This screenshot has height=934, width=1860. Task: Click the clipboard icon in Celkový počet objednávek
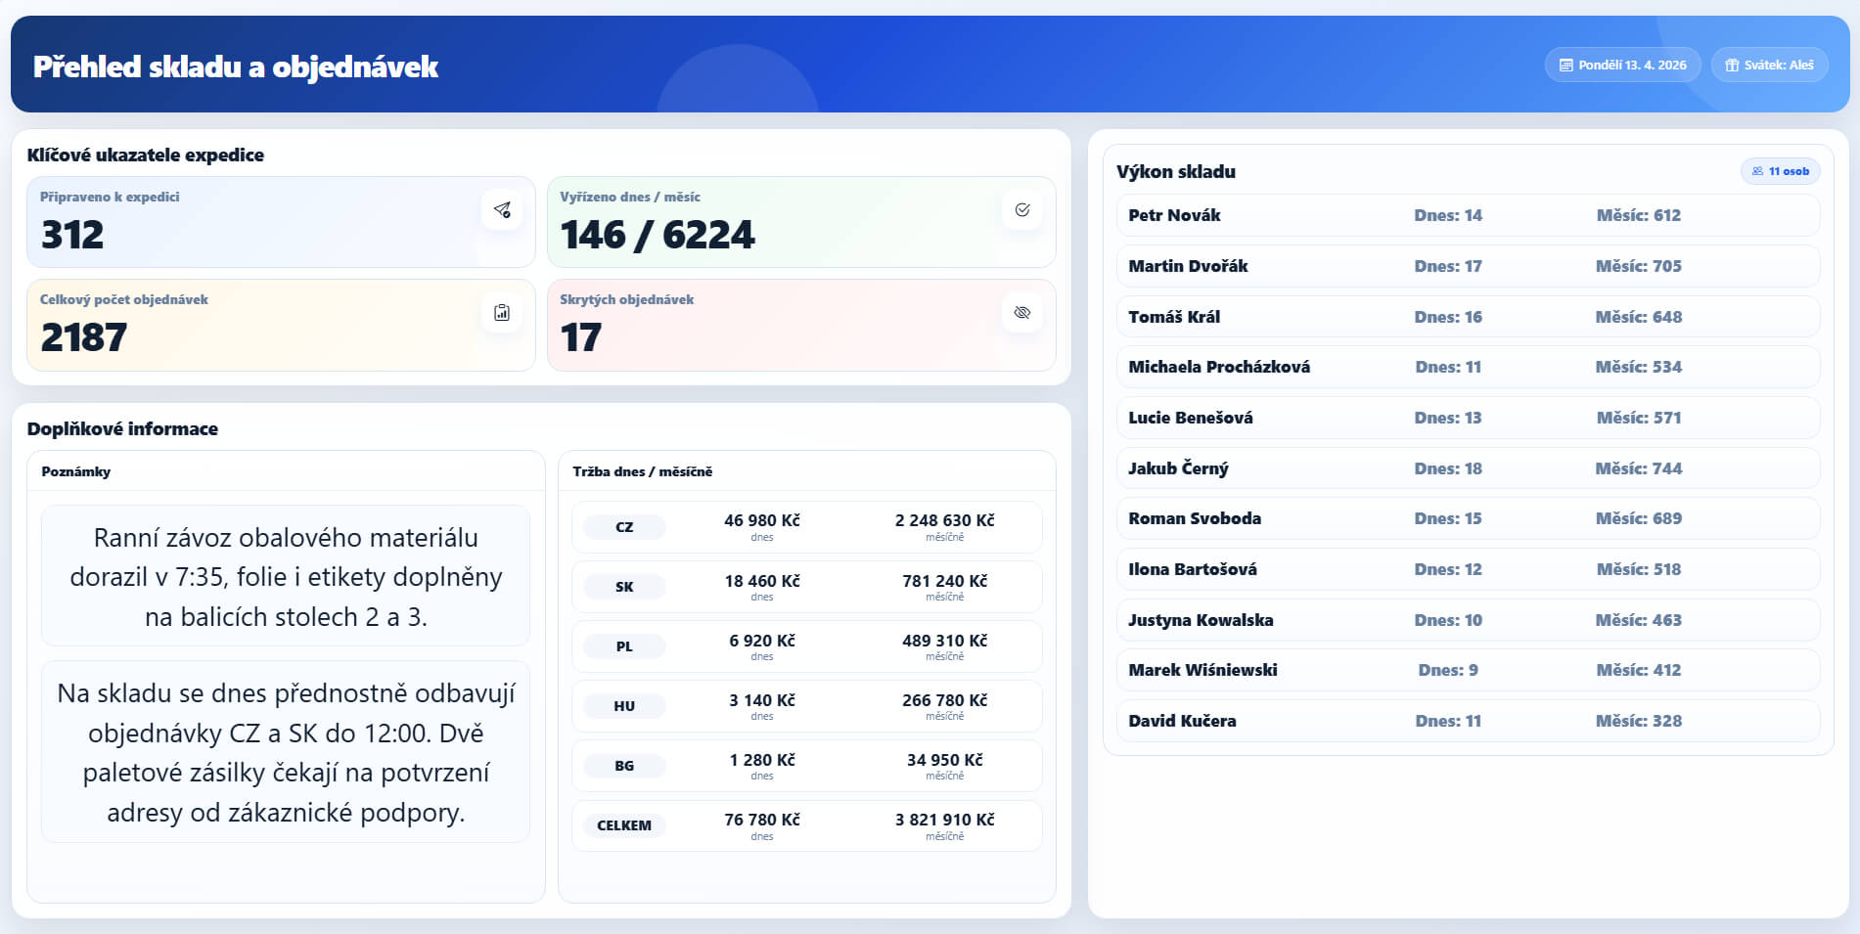tap(502, 313)
